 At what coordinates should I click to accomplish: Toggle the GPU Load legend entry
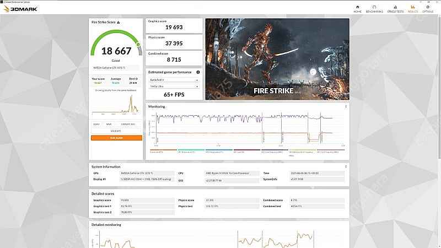point(246,151)
